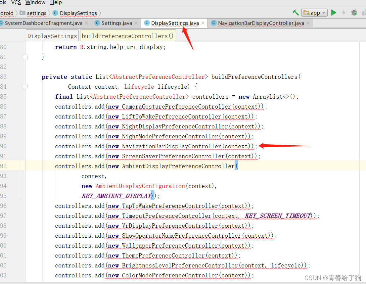Click on ShowOperatorNamePreferenceController in code
366x284 pixels.
(181, 236)
